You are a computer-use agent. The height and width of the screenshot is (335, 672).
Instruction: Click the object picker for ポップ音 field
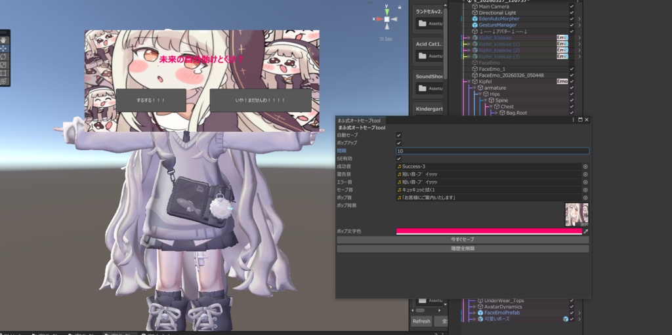point(585,198)
